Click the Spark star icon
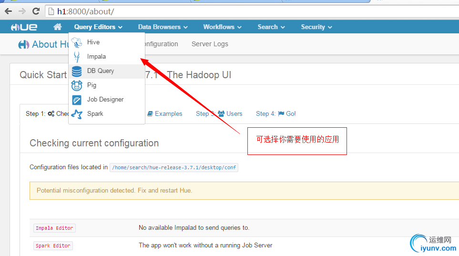Image resolution: width=459 pixels, height=256 pixels. coord(77,114)
